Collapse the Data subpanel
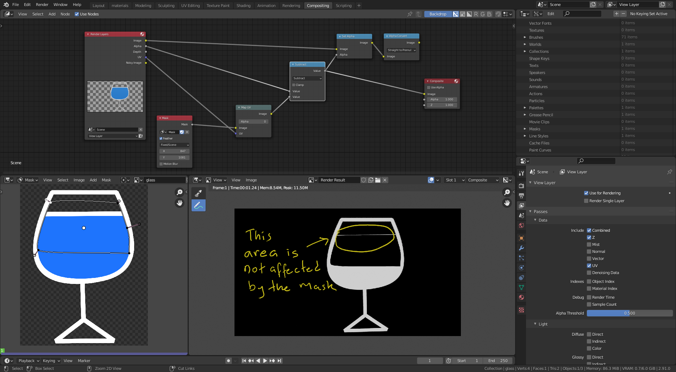Image resolution: width=676 pixels, height=372 pixels. click(x=535, y=220)
